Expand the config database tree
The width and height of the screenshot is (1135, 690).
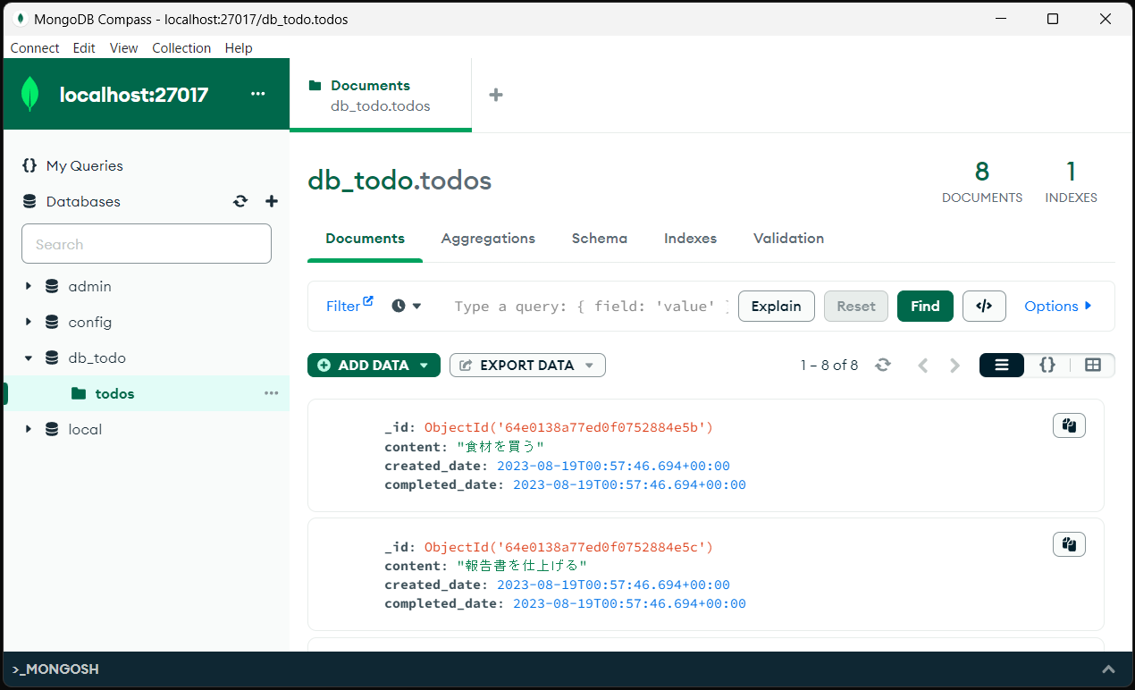[x=29, y=322]
